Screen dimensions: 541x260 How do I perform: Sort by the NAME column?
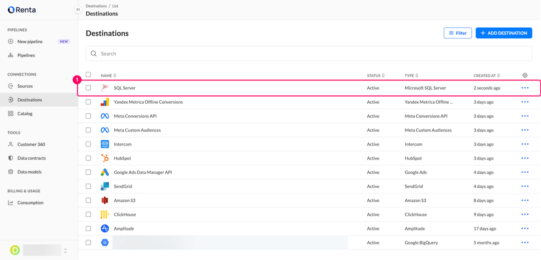click(109, 75)
